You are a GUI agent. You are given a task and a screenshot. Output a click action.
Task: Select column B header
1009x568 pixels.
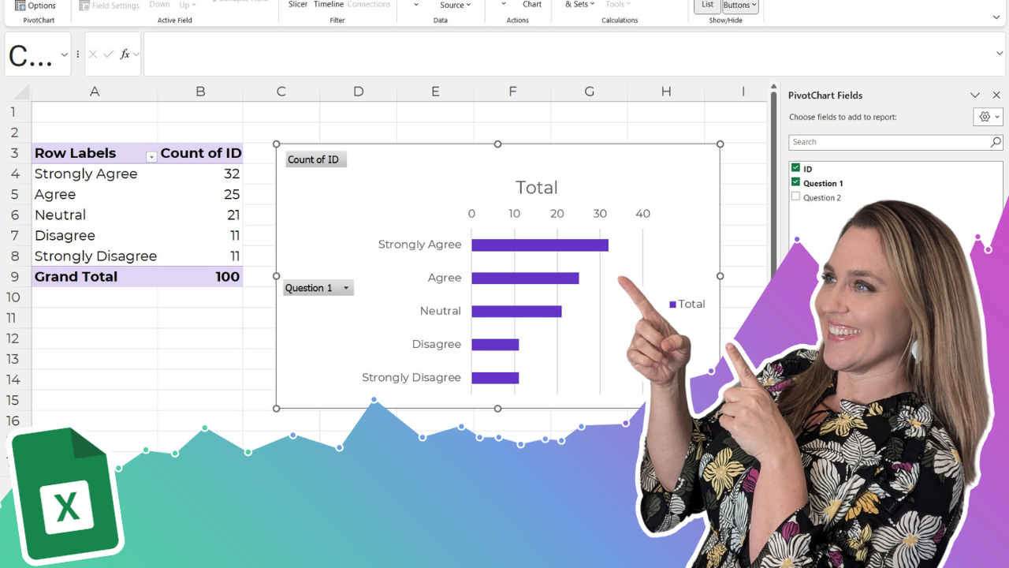tap(200, 92)
